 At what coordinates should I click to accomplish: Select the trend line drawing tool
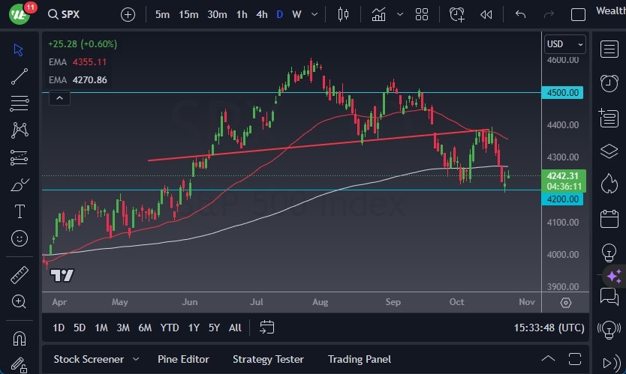pos(20,76)
